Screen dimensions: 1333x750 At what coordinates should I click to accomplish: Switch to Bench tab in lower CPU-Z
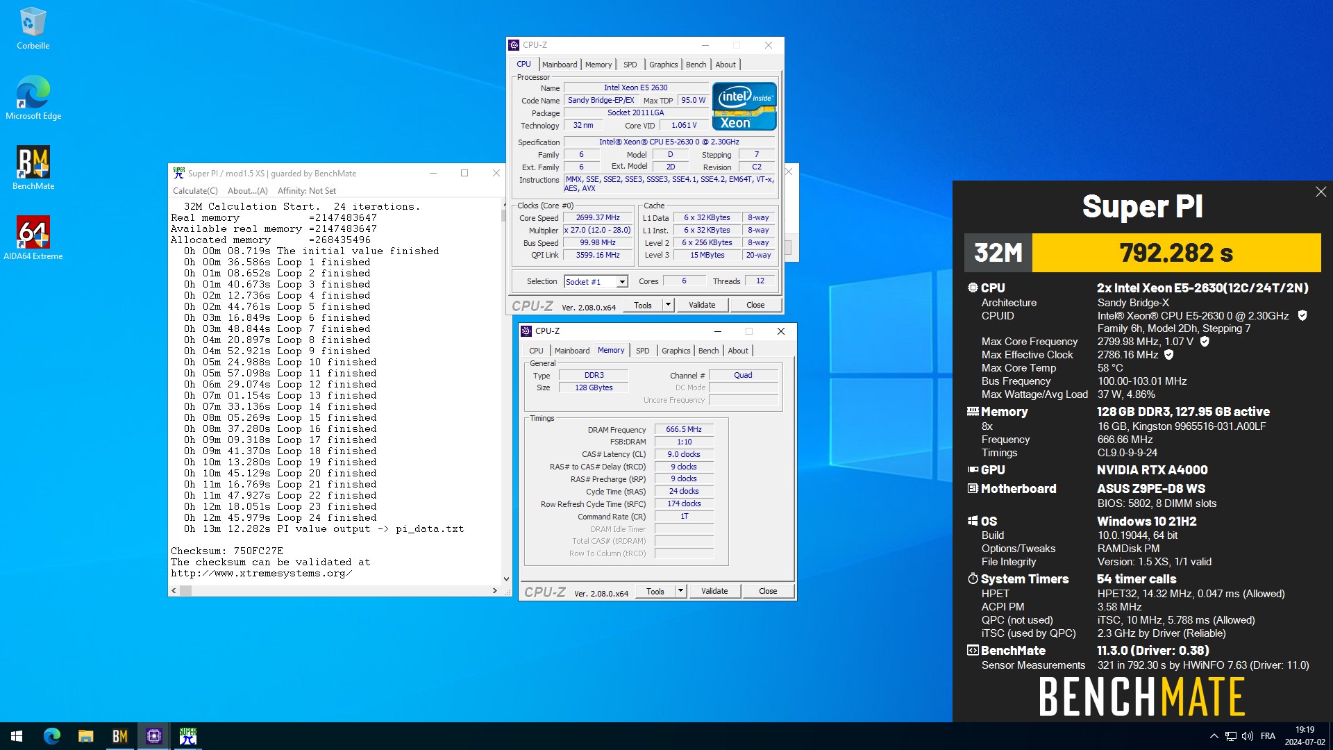pos(709,351)
